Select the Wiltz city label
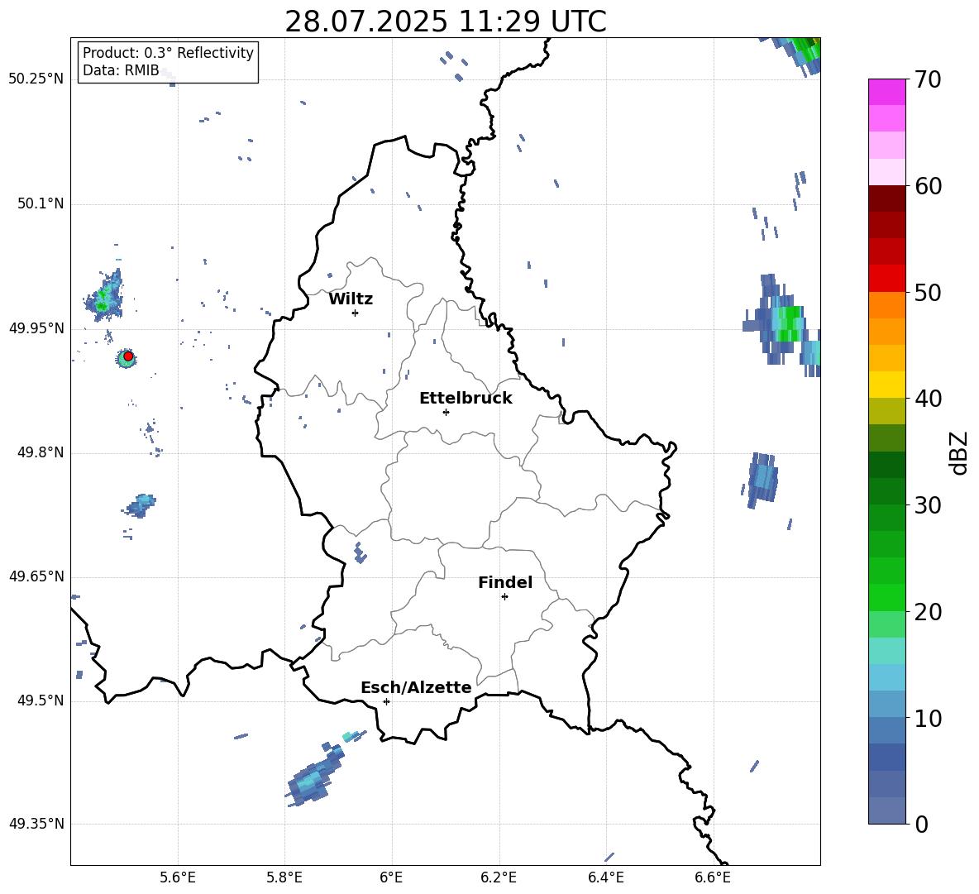The image size is (979, 894). (x=351, y=299)
